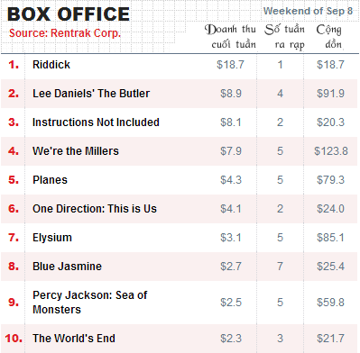This screenshot has height=353, width=360.
Task: Open The World's End entry
Action: point(180,339)
